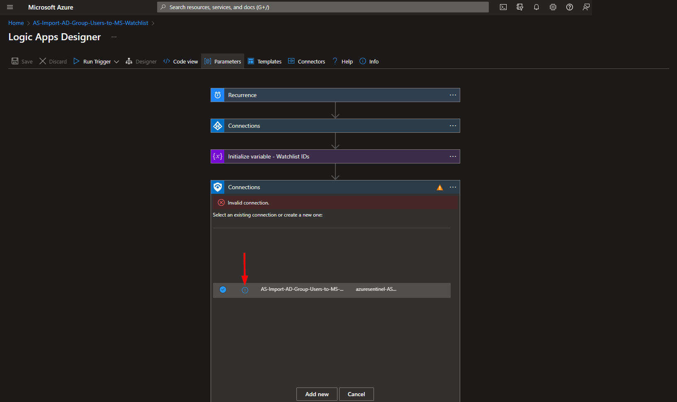Click Save in the designer toolbar
The width and height of the screenshot is (677, 402).
point(22,61)
